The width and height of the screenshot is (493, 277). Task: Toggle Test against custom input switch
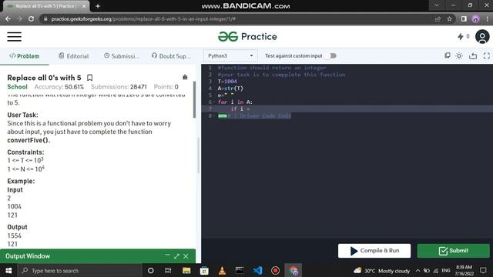(x=331, y=56)
